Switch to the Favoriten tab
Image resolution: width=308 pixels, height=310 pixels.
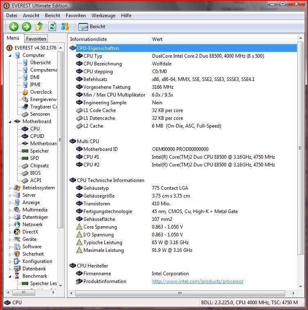point(36,38)
